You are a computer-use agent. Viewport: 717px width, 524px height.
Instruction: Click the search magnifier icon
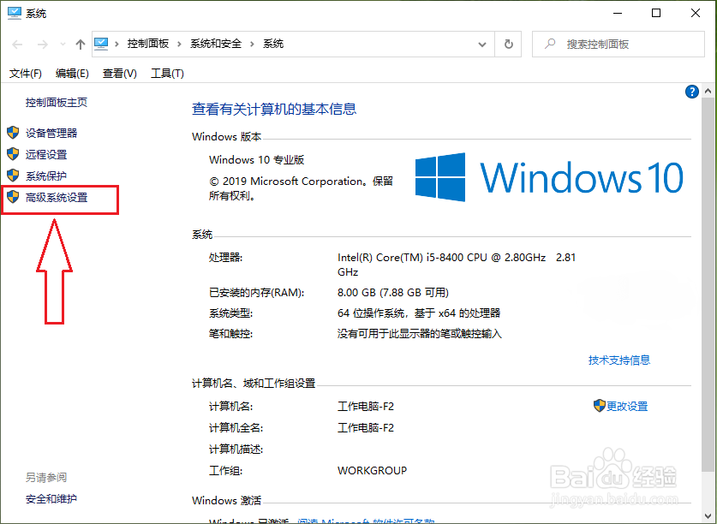coord(551,44)
